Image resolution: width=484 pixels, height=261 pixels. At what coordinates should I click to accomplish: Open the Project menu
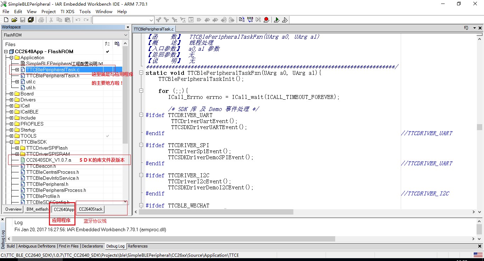click(49, 11)
